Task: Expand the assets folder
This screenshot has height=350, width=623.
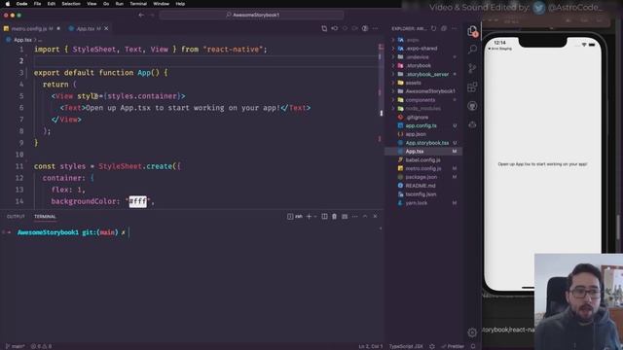Action: click(423, 83)
